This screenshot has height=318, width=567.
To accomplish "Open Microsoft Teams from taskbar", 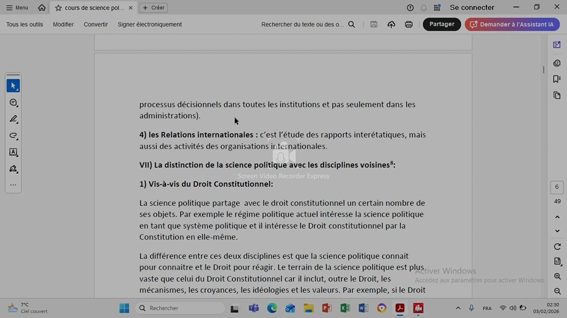I will [x=253, y=308].
